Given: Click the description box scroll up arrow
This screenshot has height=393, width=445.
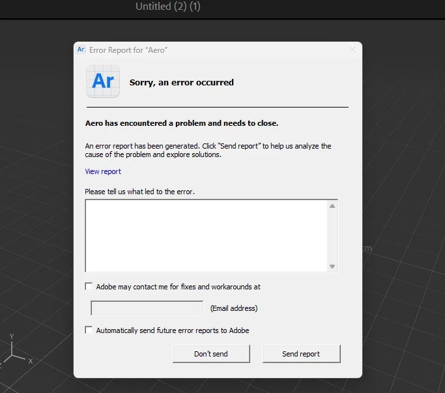Looking at the screenshot, I should coord(332,206).
